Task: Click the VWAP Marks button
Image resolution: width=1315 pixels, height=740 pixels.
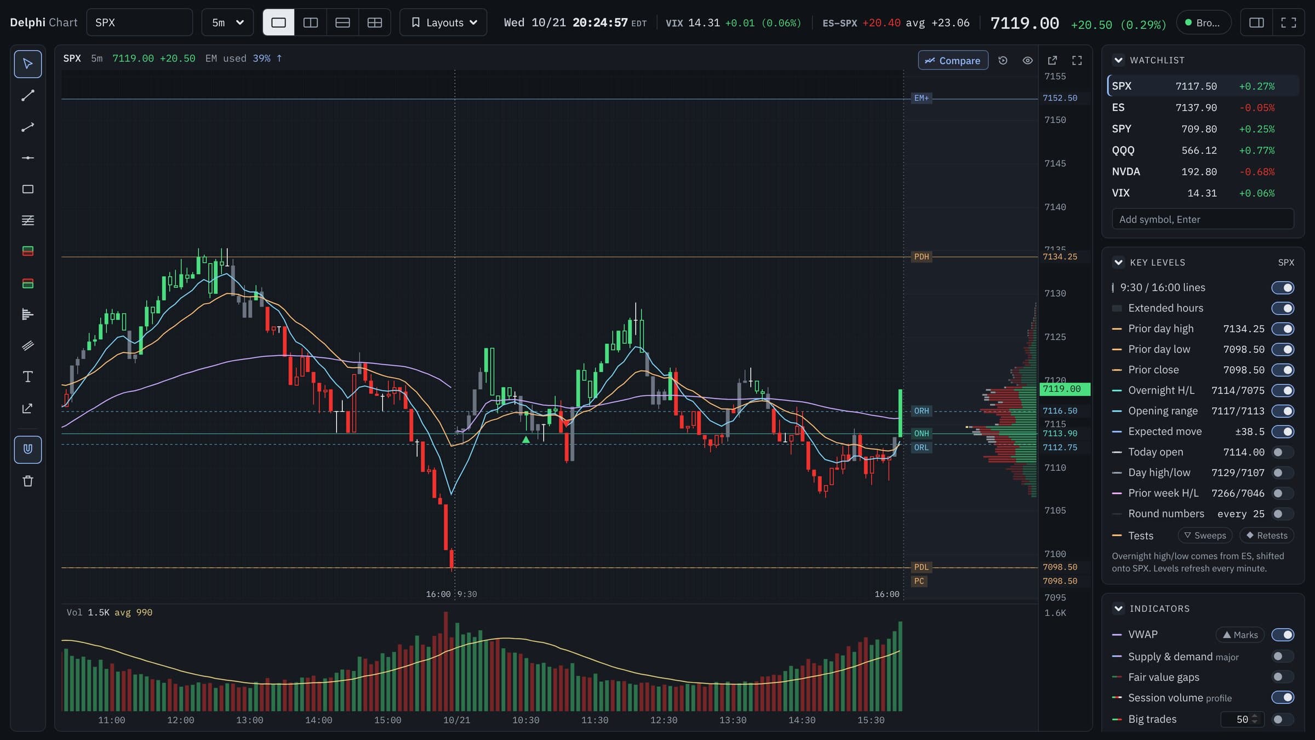Action: pos(1240,635)
